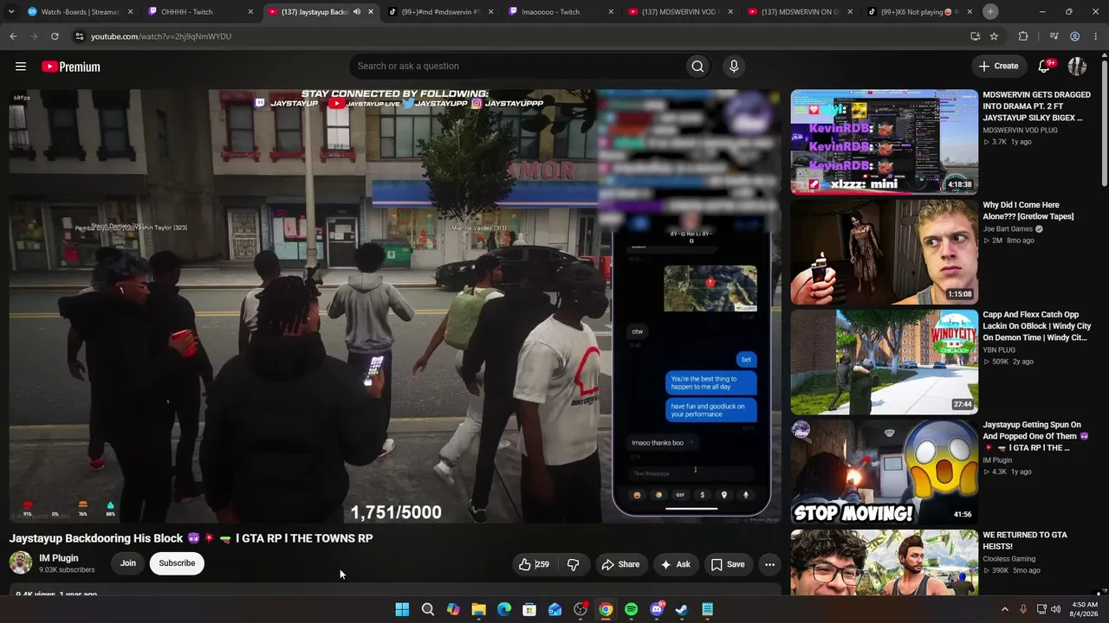Screen dimensions: 1109x623
Task: Switch to the lmaooooo - Twitch tab
Action: click(x=561, y=12)
